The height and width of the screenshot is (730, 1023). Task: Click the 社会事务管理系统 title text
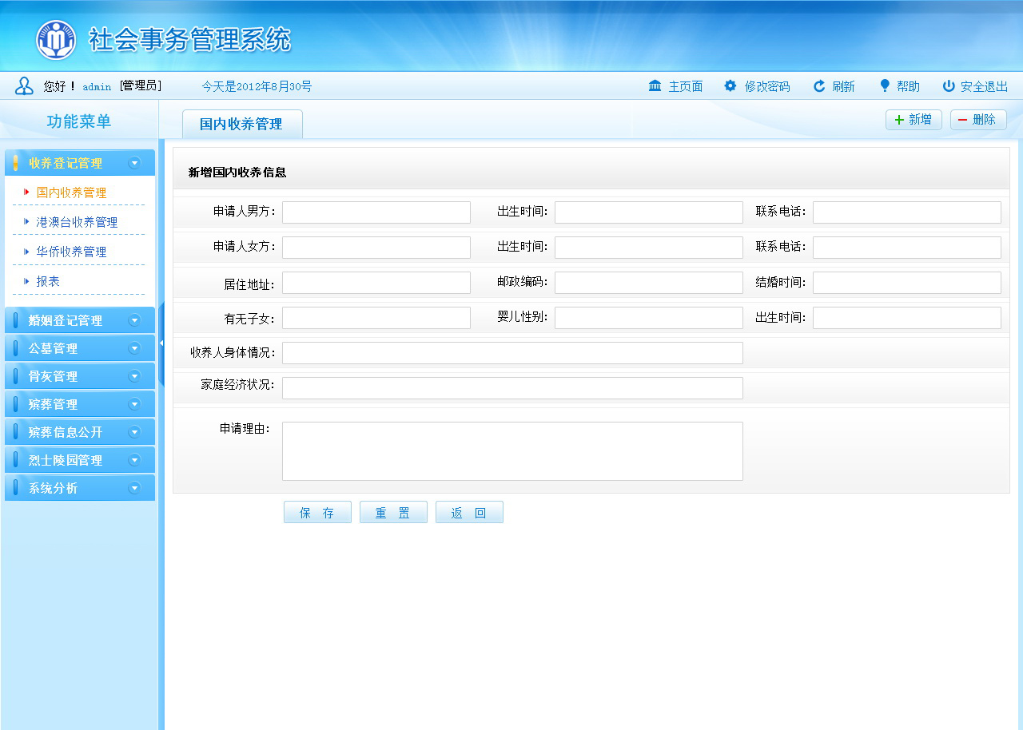pyautogui.click(x=189, y=40)
